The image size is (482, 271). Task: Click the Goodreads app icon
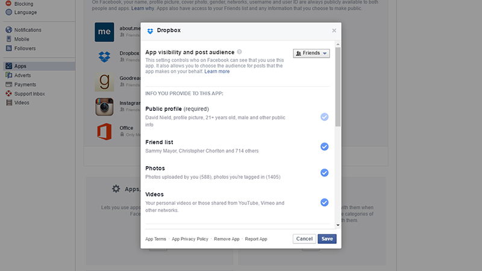(x=104, y=82)
